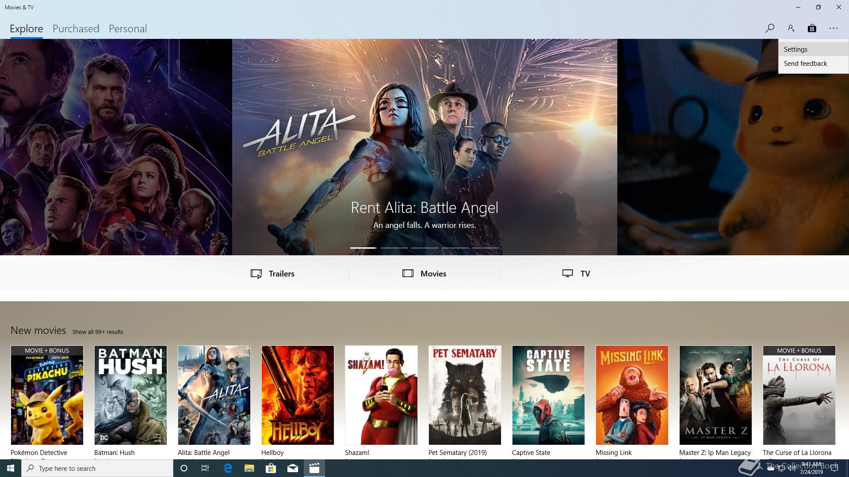Open Pokémon Detective Pikachu poster
The height and width of the screenshot is (477, 849).
(47, 395)
